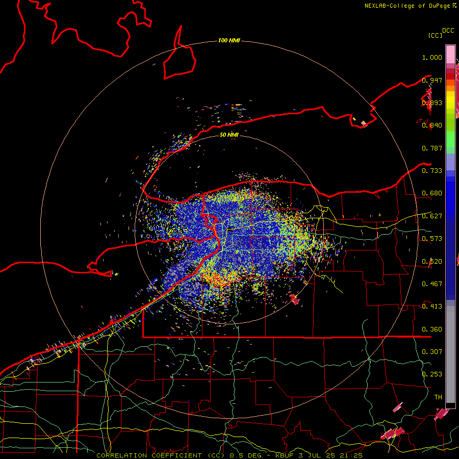
Task: Click the 0.573 color scale value
Action: click(432, 239)
